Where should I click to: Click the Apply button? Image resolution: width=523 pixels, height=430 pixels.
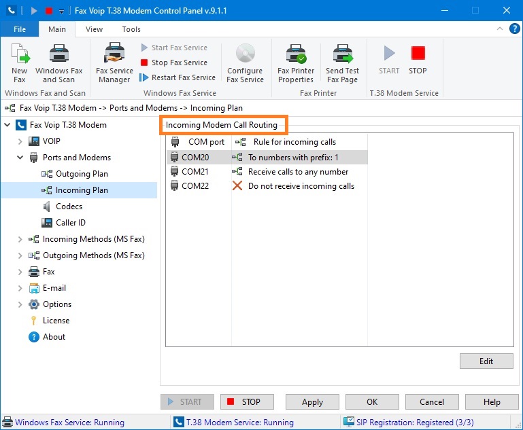click(313, 401)
